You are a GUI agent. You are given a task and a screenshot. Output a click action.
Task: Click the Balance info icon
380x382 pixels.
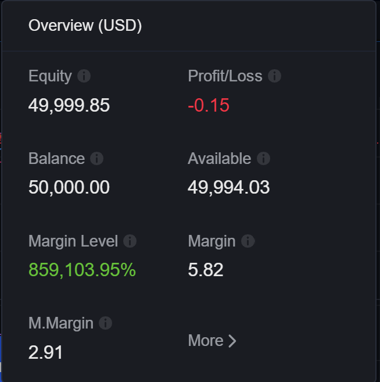pyautogui.click(x=97, y=159)
